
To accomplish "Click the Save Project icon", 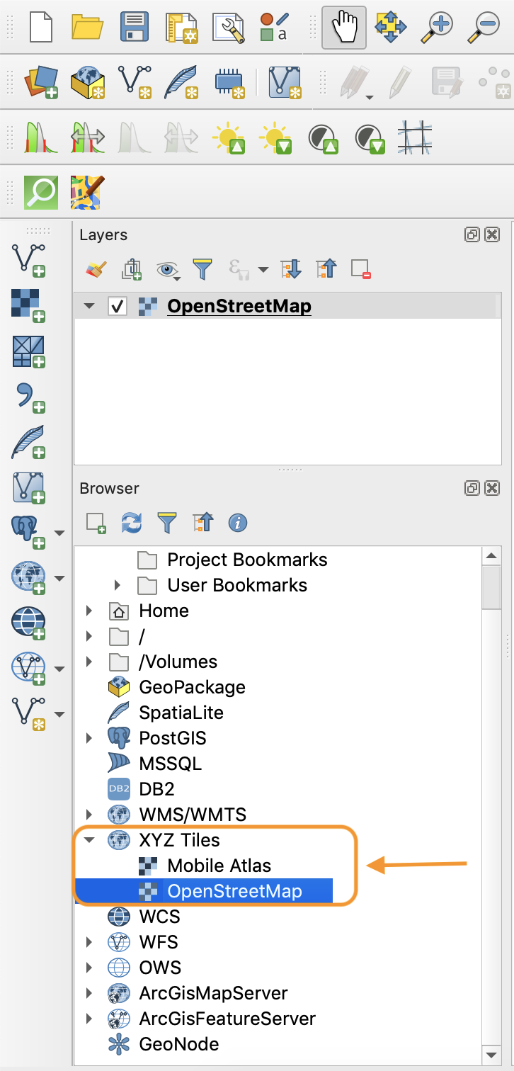I will point(134,27).
